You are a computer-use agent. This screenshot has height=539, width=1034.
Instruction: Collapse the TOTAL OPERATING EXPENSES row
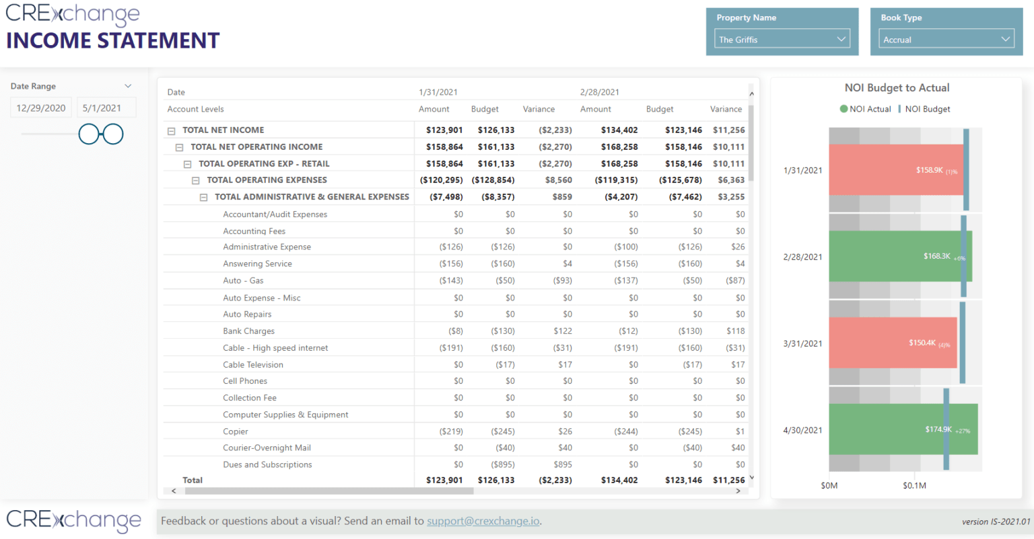195,179
